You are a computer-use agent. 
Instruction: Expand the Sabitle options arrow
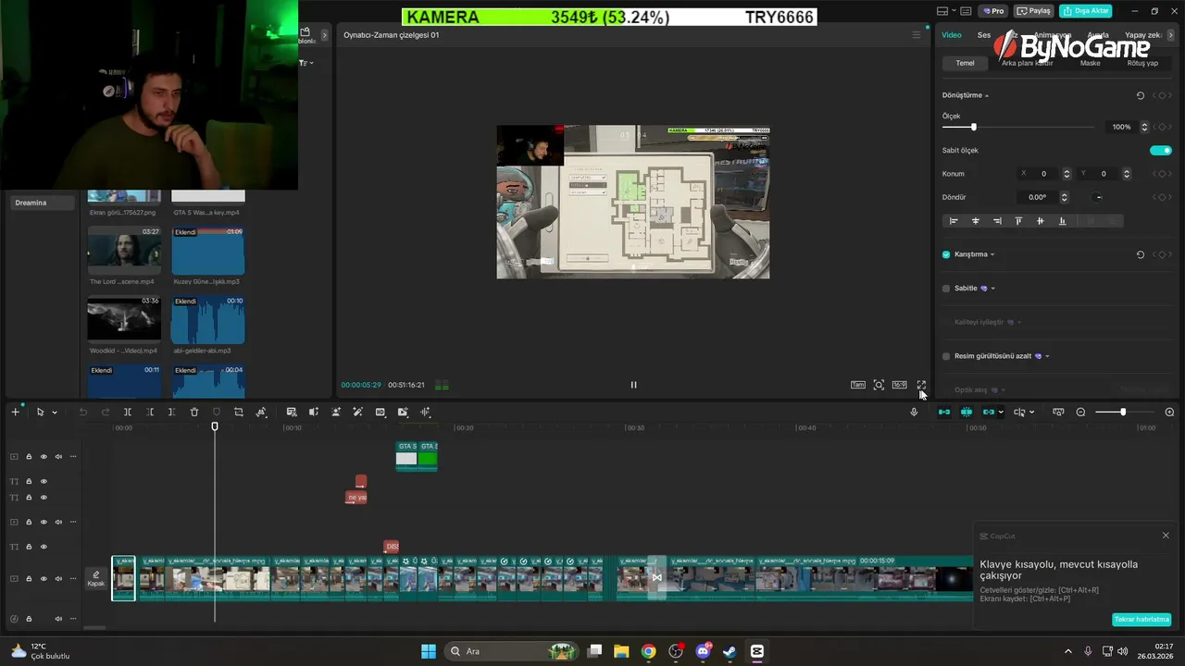(x=993, y=289)
